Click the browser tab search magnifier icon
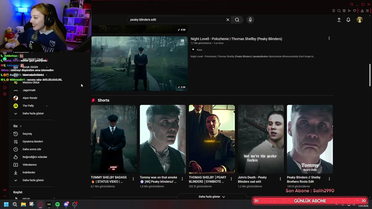The height and width of the screenshot is (209, 372). [352, 4]
